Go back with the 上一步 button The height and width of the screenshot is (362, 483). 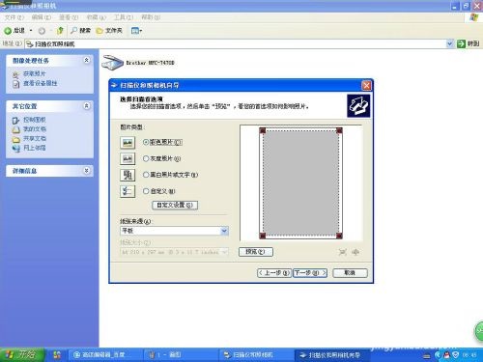coord(274,273)
